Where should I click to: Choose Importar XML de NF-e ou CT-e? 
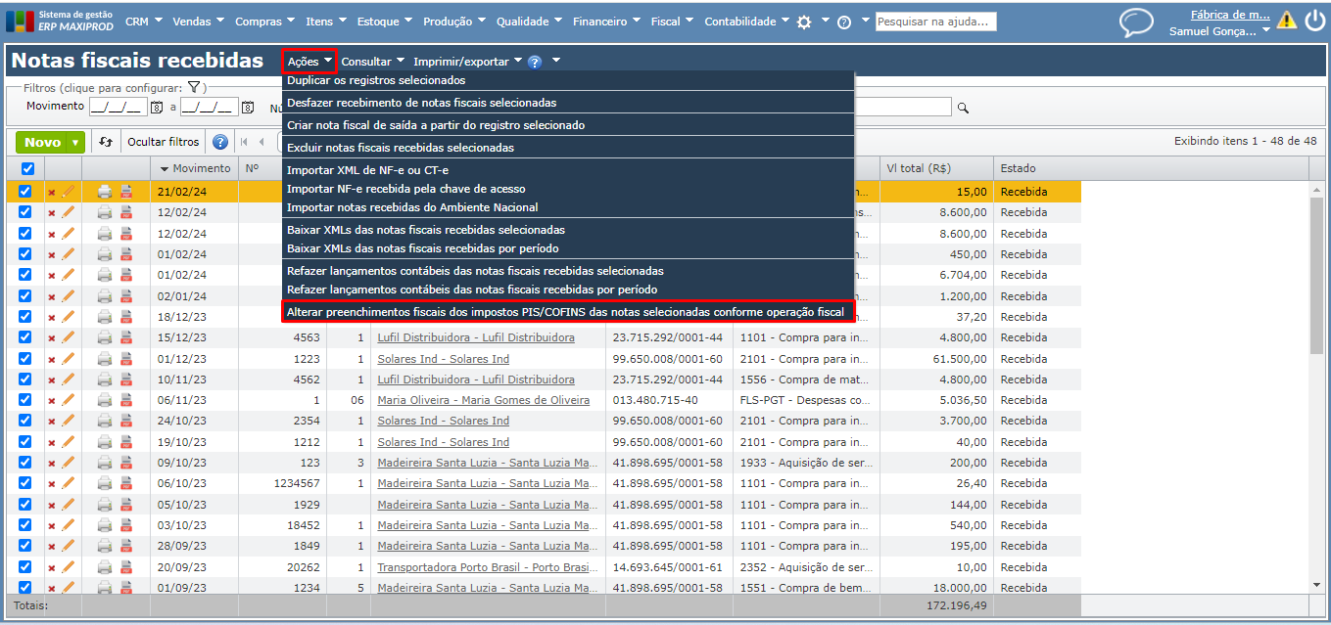click(367, 170)
